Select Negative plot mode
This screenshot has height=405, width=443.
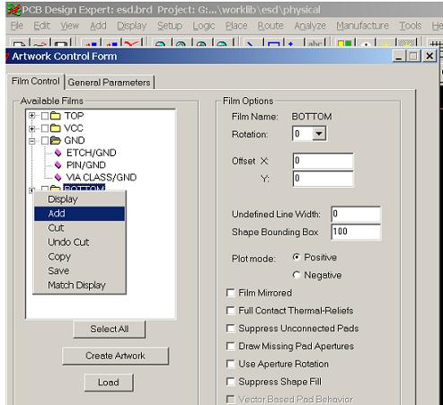[x=297, y=275]
